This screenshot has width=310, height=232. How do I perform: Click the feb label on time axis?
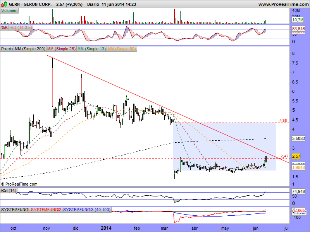click(x=137, y=228)
